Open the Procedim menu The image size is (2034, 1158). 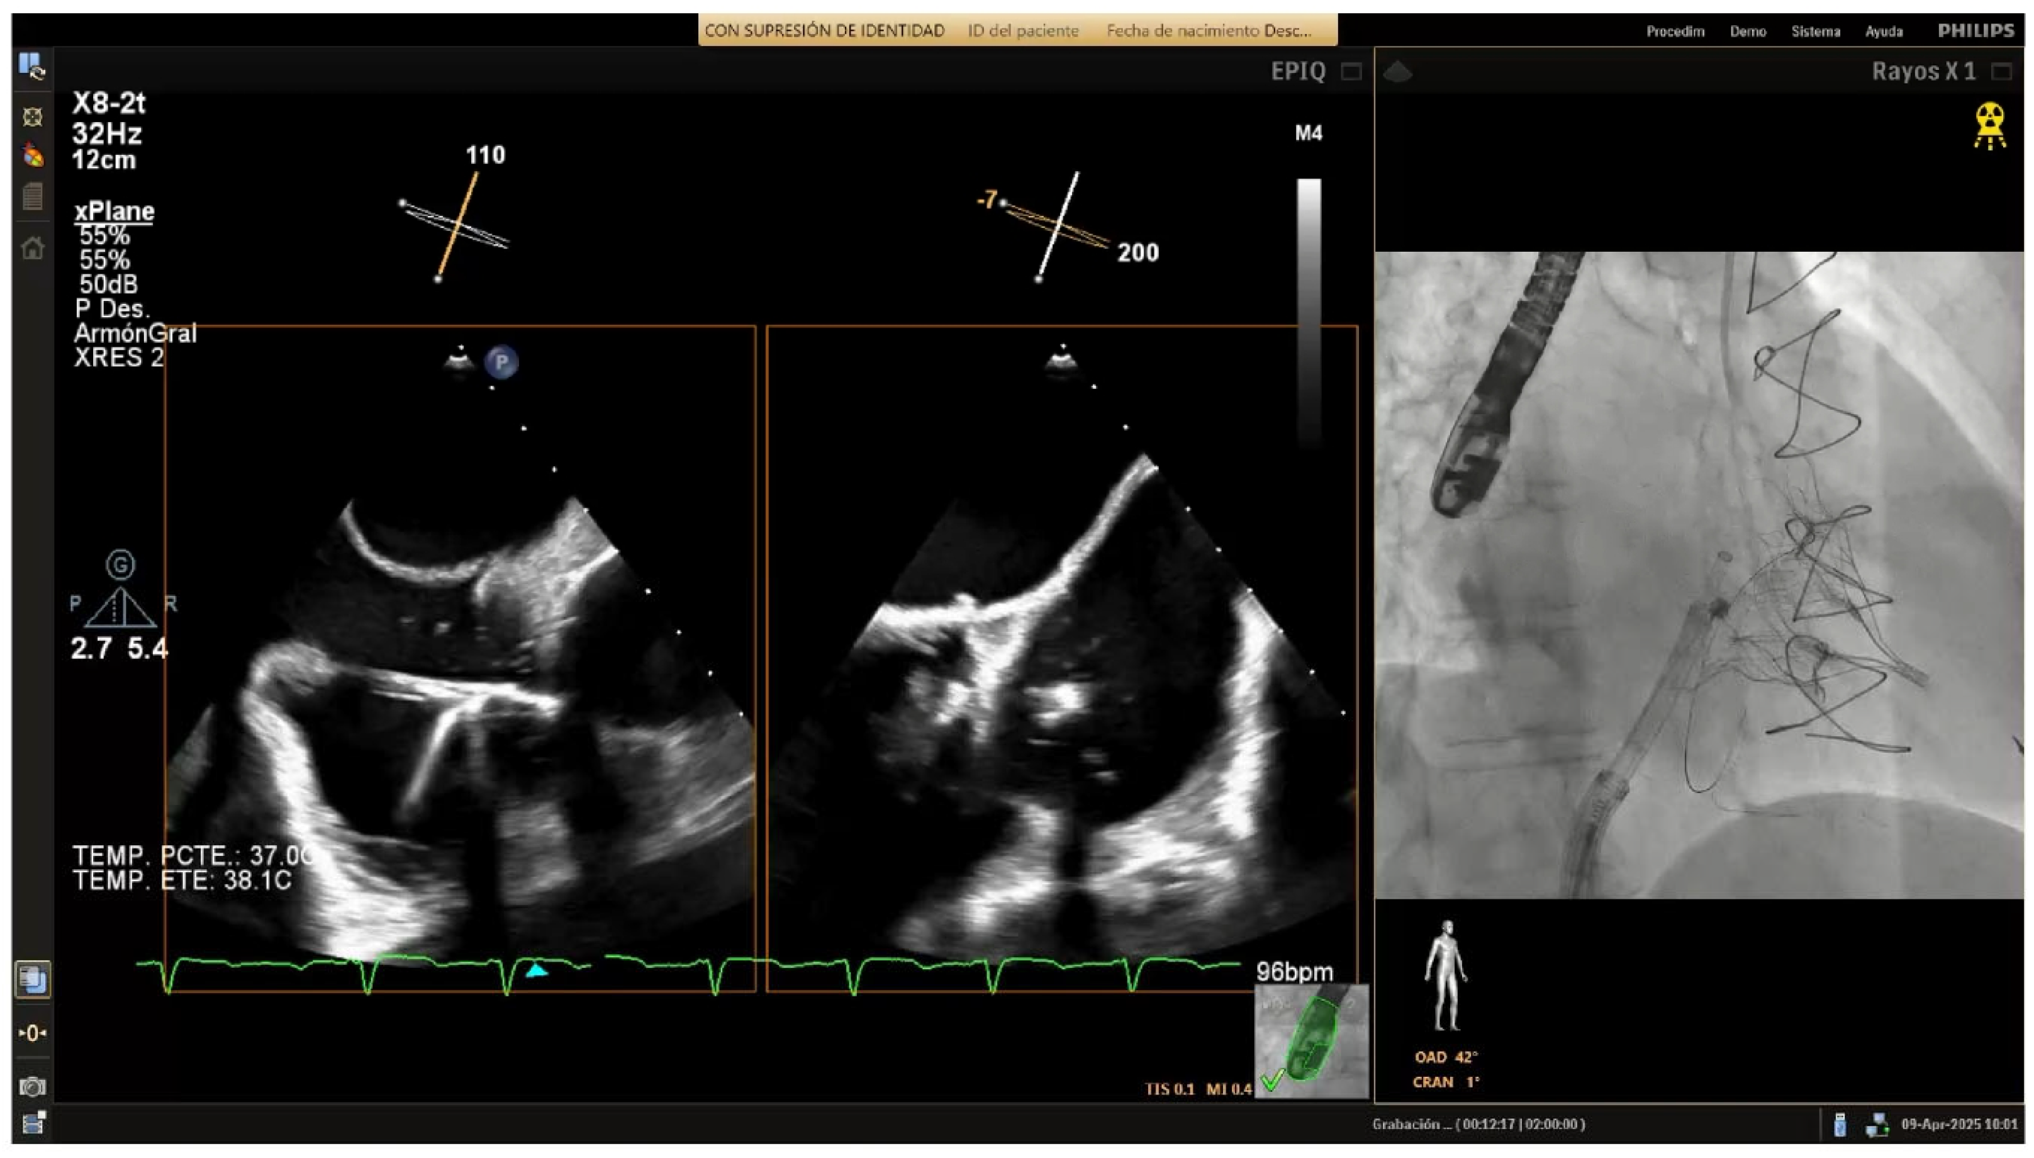point(1675,31)
